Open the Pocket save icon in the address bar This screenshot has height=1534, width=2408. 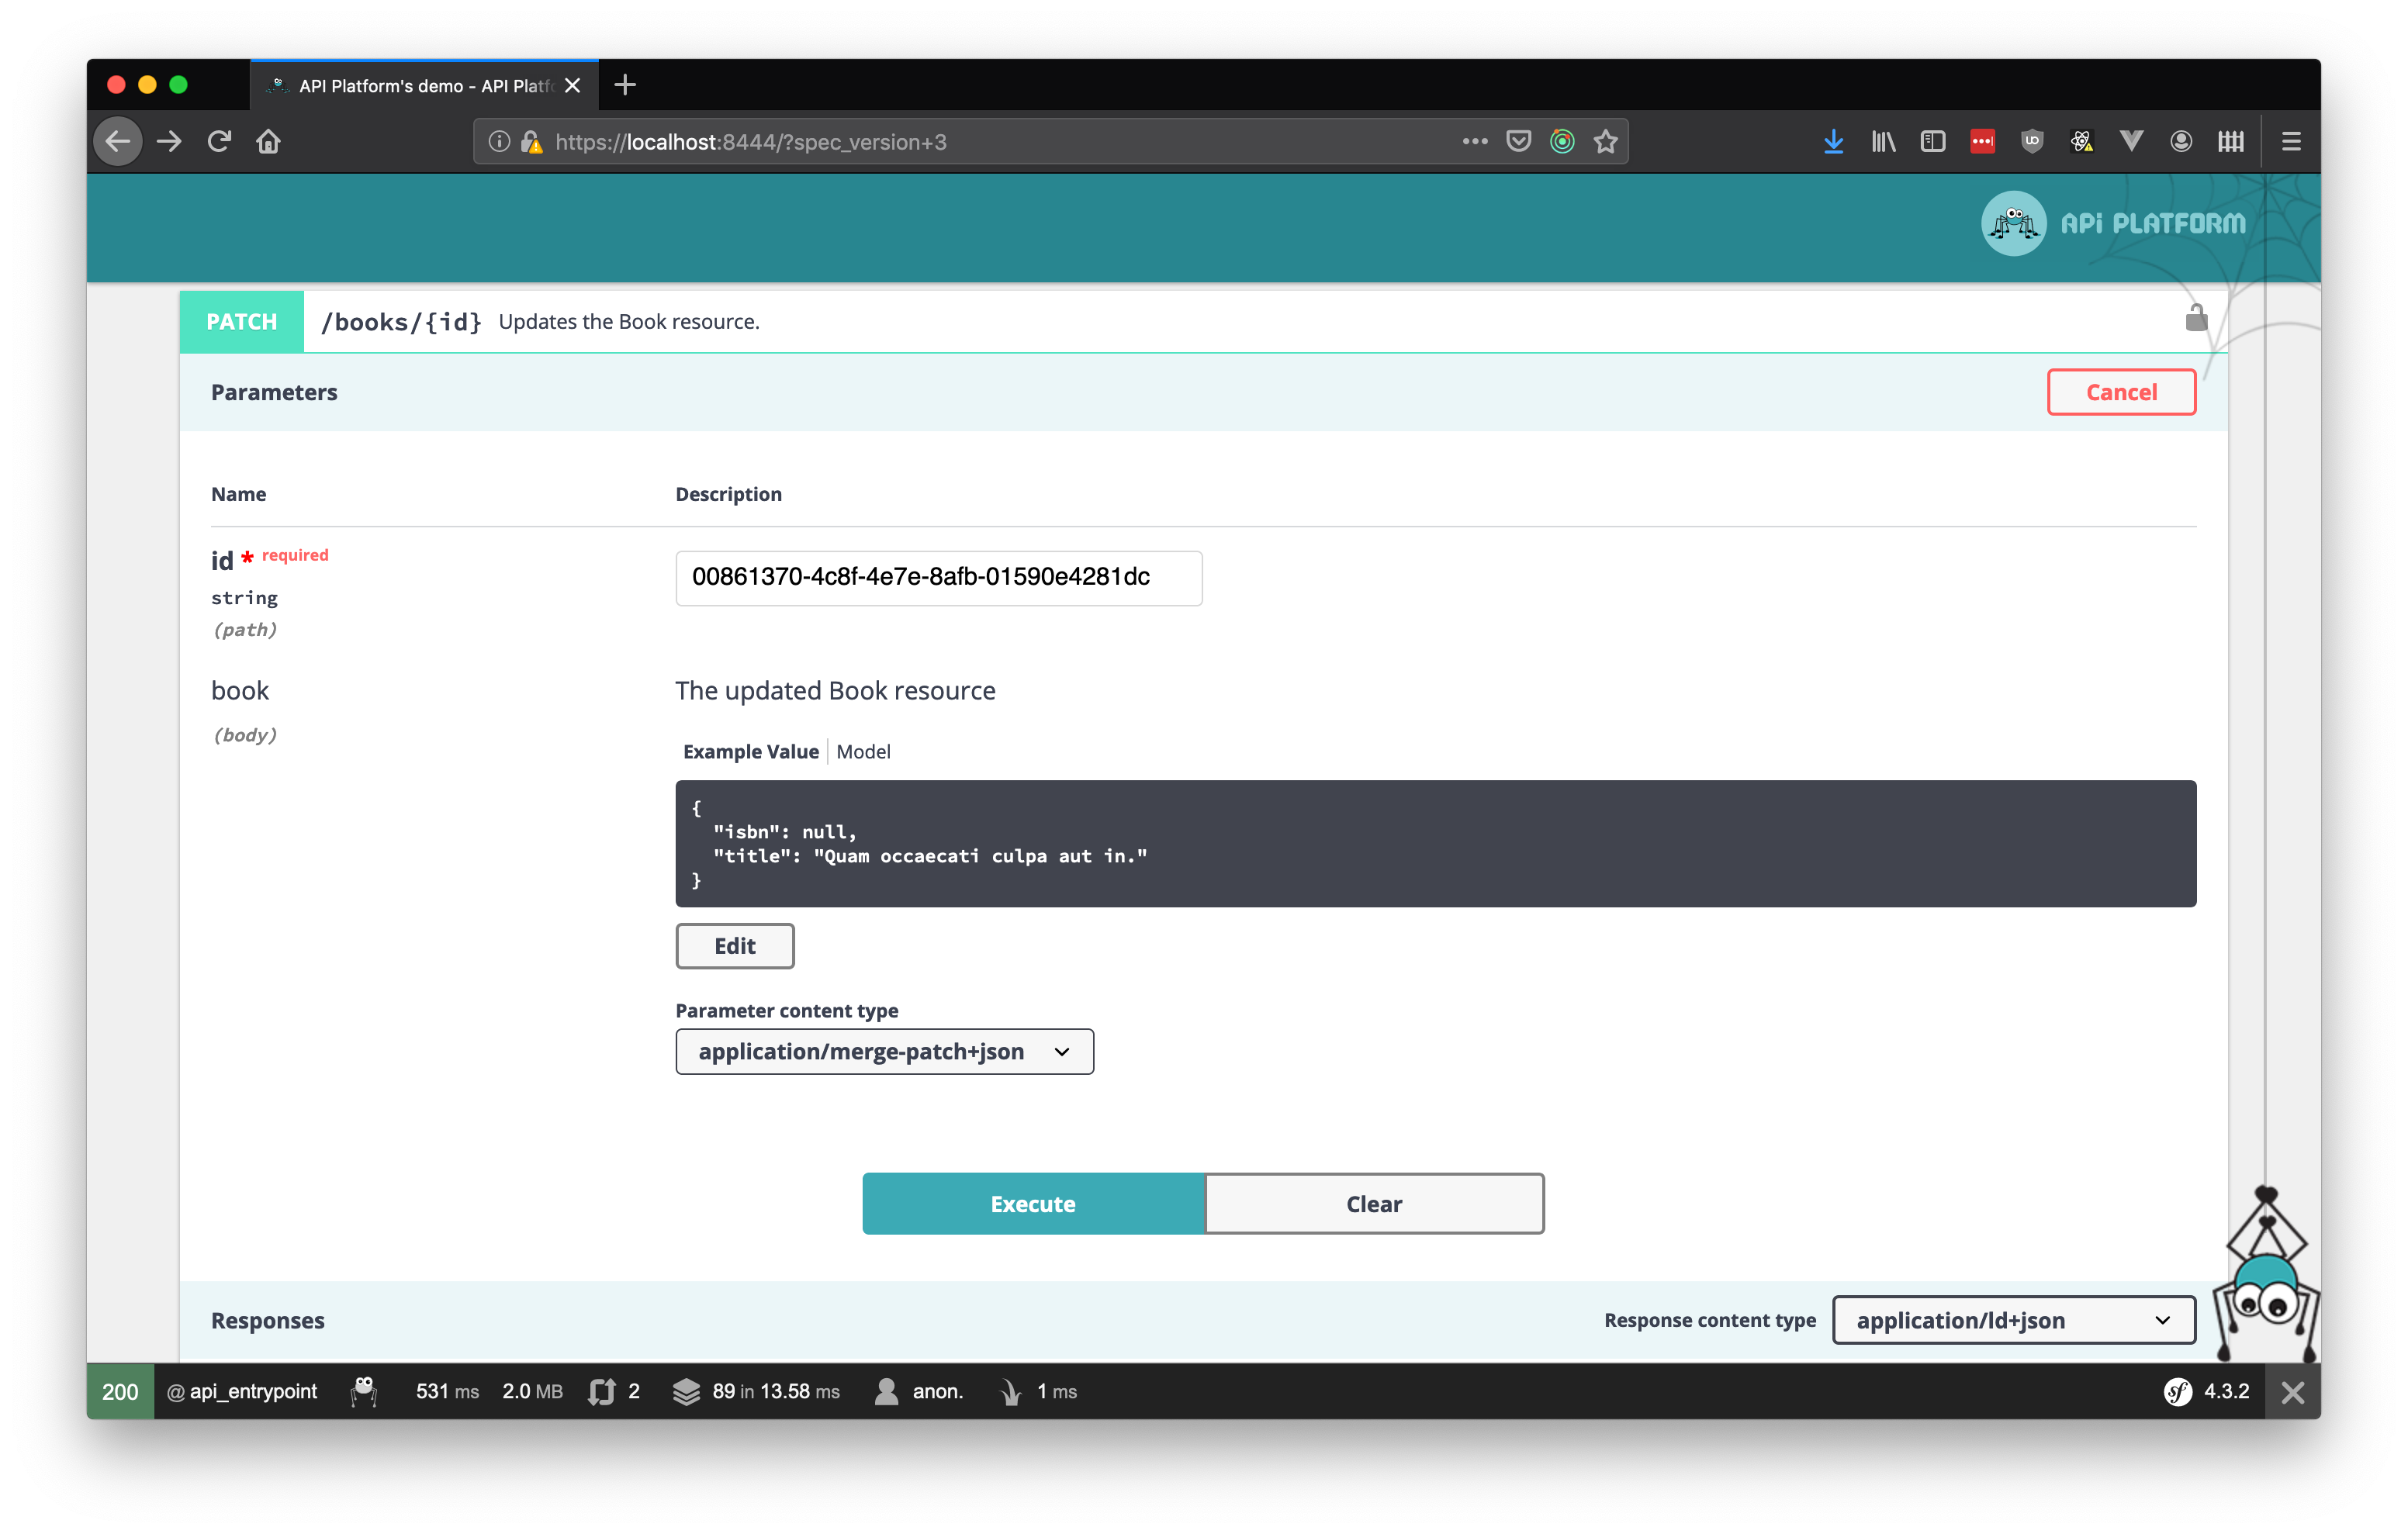(x=1518, y=141)
